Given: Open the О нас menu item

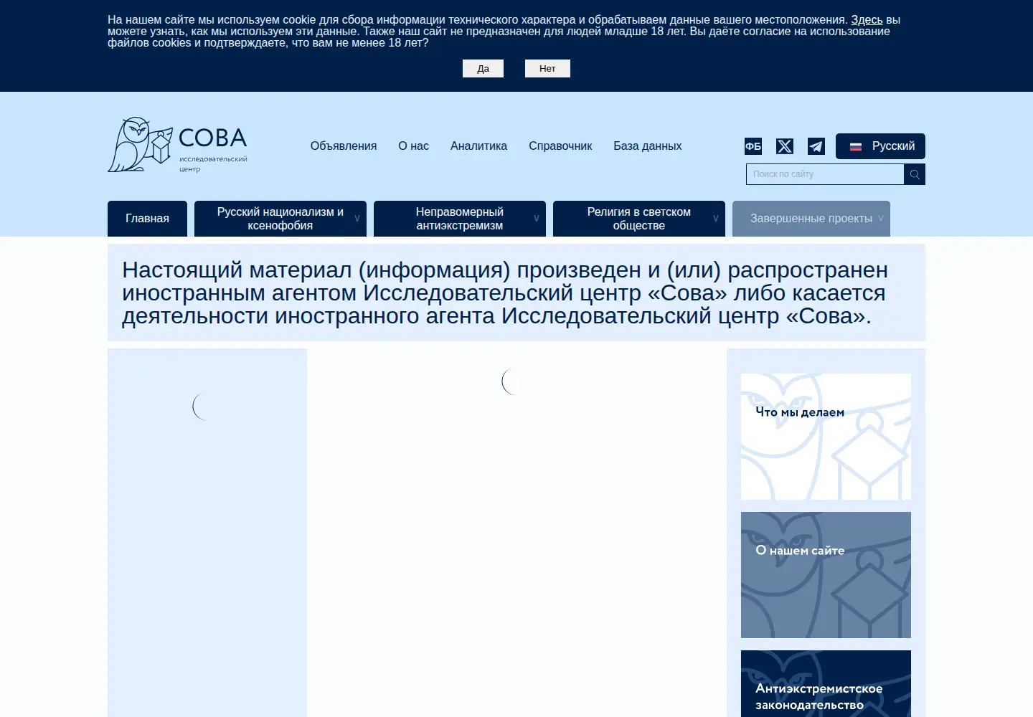Looking at the screenshot, I should pos(414,146).
